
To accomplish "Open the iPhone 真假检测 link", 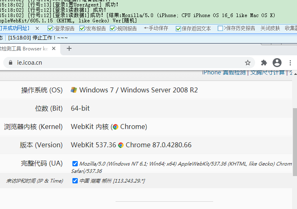I will click(x=224, y=72).
